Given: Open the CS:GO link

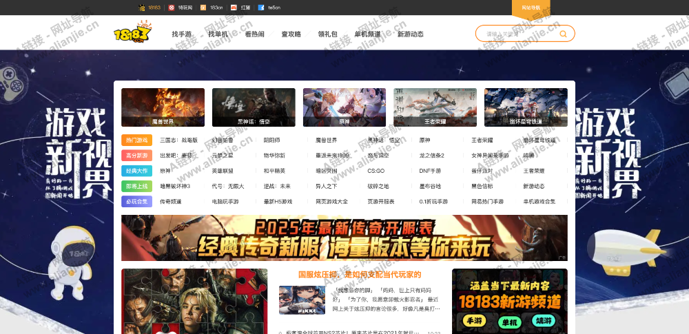Looking at the screenshot, I should (376, 171).
